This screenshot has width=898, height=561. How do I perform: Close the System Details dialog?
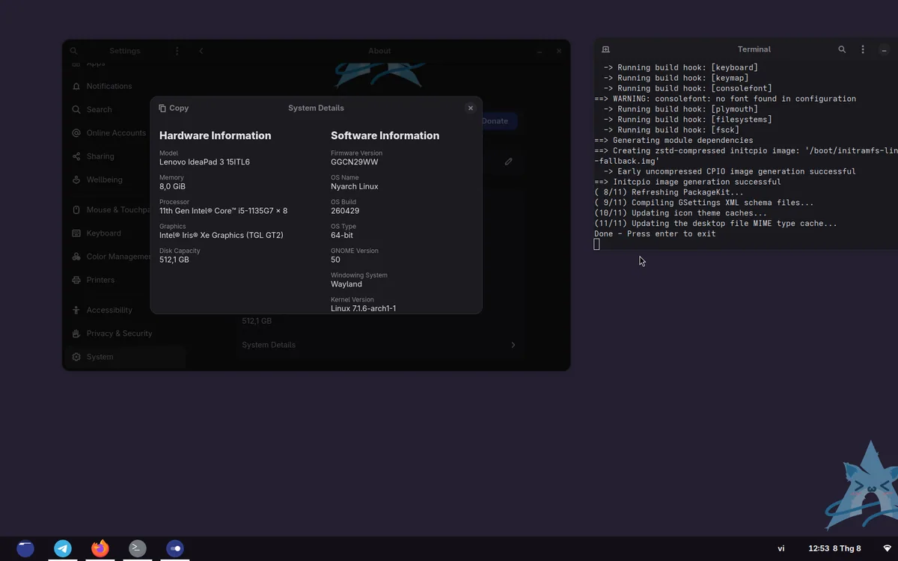pos(471,108)
